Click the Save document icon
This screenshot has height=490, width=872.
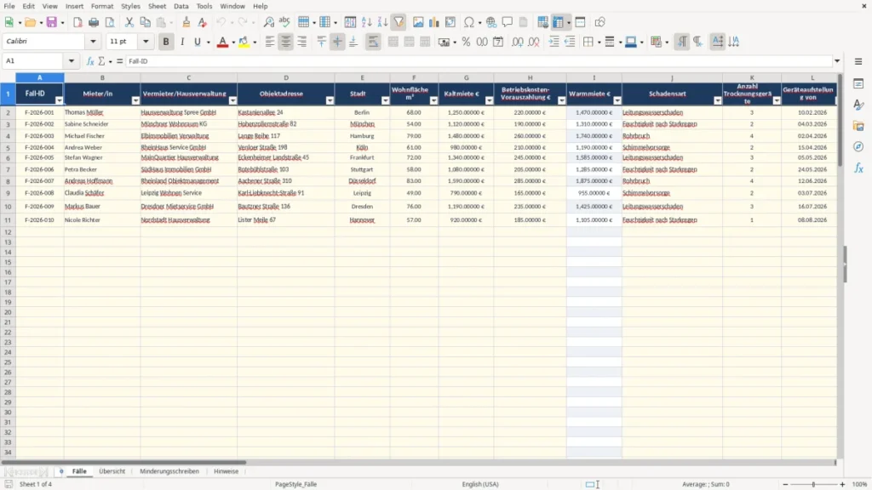(x=52, y=22)
